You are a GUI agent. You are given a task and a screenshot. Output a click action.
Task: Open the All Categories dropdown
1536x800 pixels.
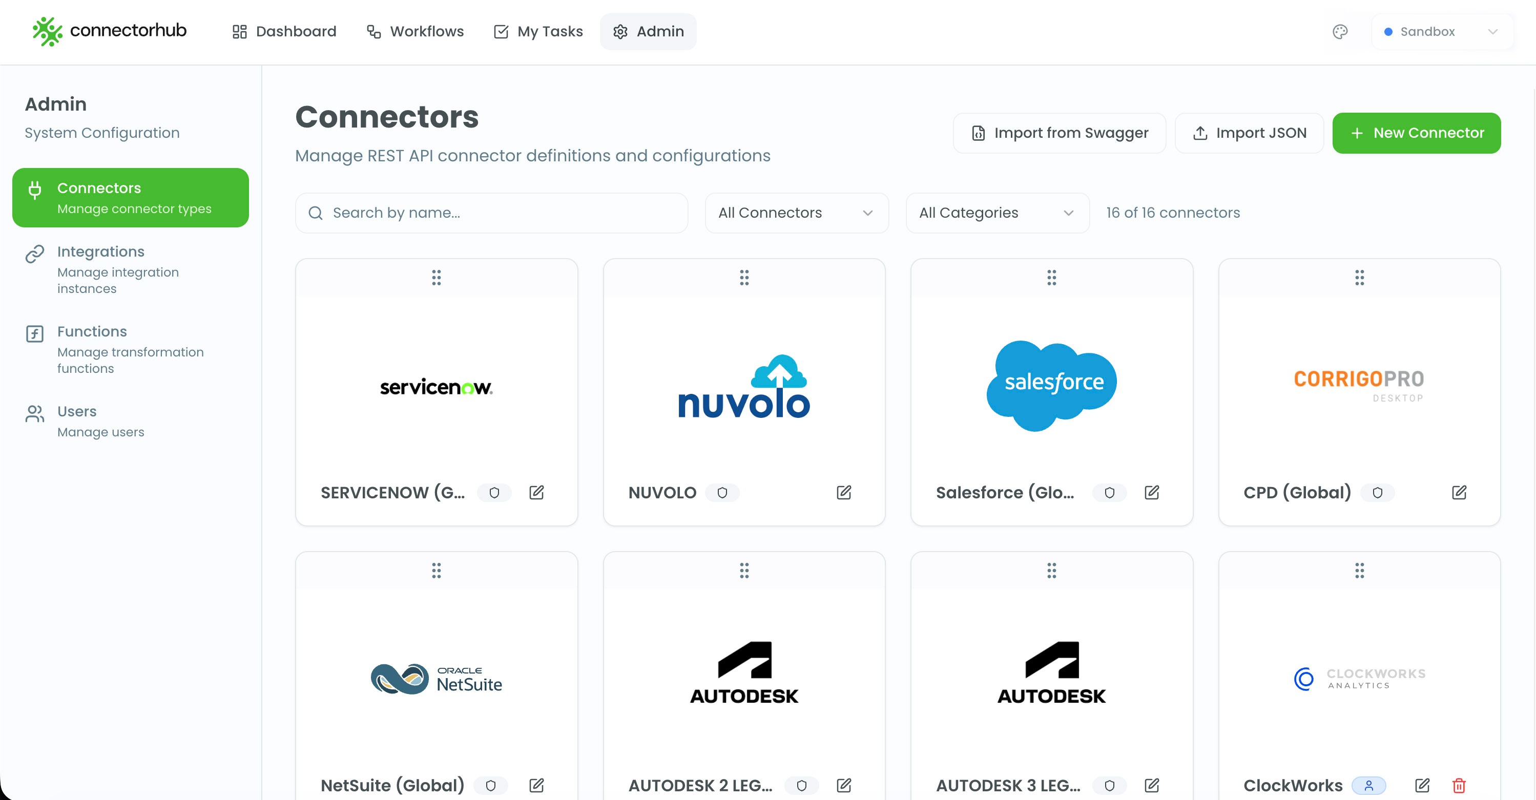997,213
